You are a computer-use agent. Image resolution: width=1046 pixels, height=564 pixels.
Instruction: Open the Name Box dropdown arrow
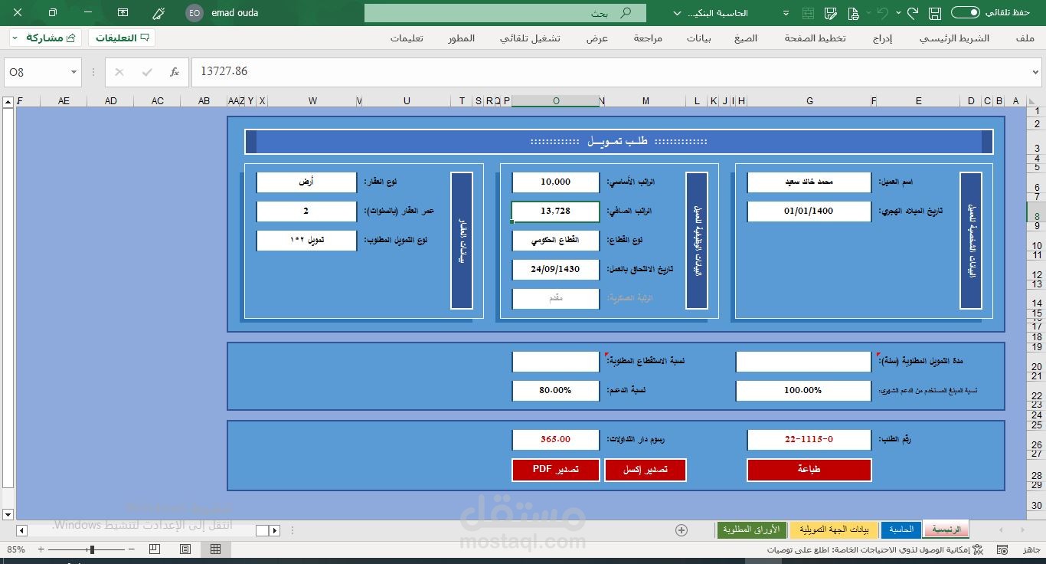coord(74,72)
